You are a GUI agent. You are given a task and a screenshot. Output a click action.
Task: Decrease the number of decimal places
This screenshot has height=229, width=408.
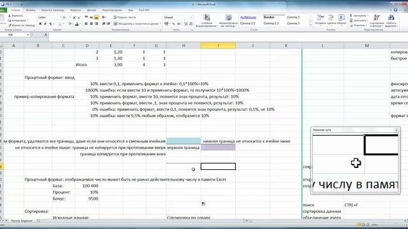coord(191,24)
